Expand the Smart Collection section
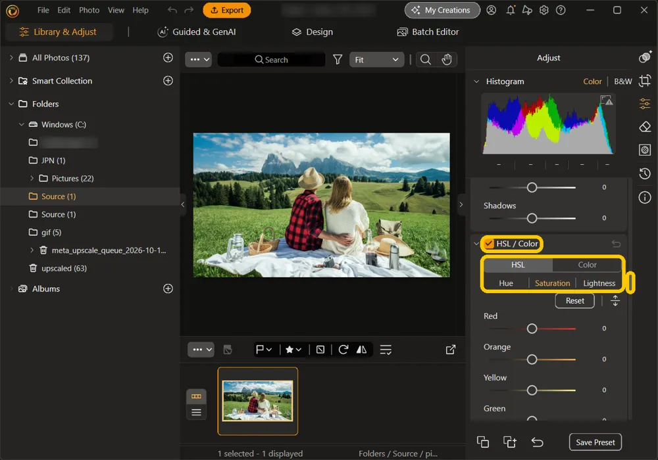The image size is (658, 460). click(x=11, y=81)
